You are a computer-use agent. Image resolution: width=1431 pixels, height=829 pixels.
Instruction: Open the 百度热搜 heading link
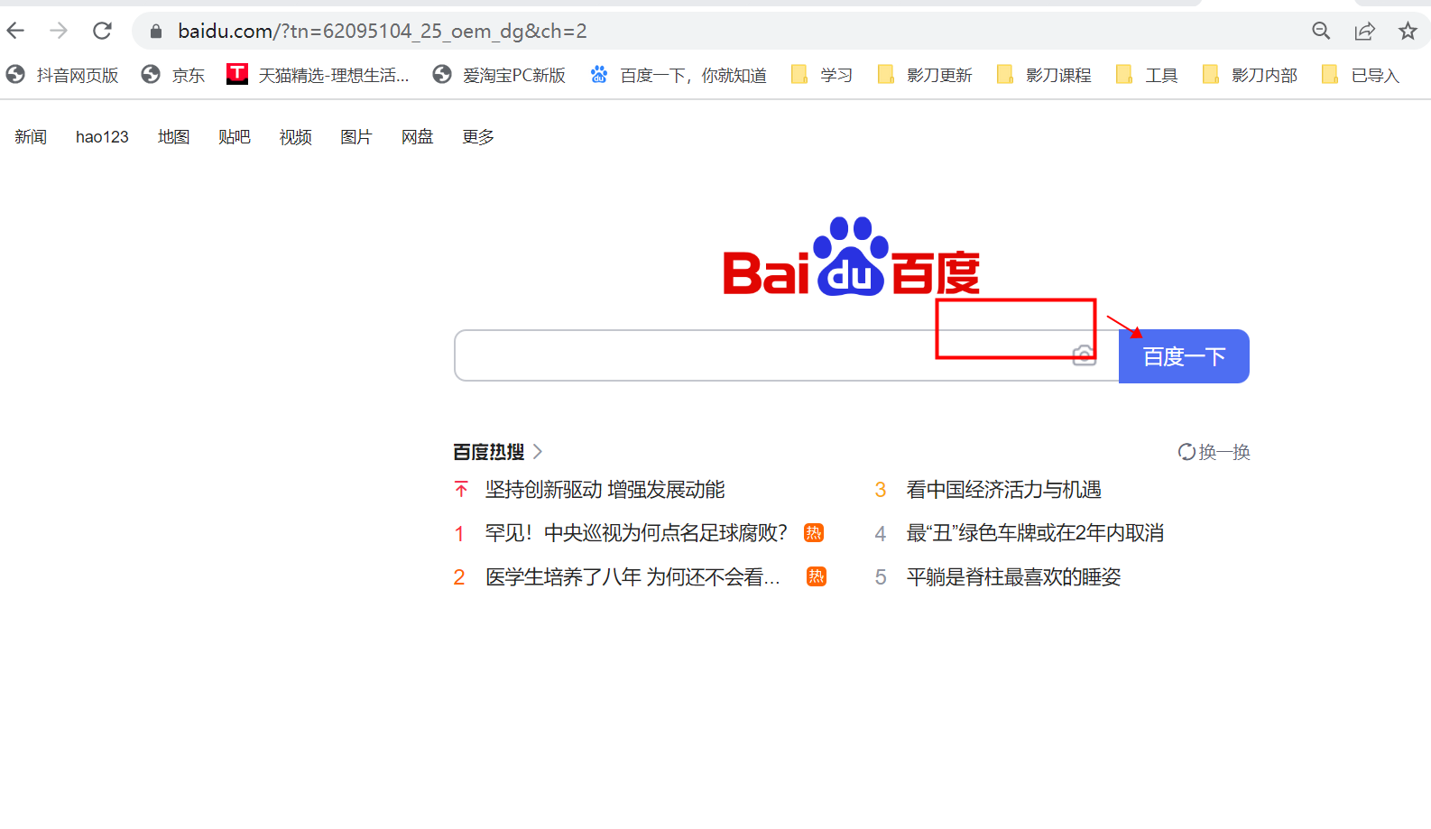click(x=489, y=452)
